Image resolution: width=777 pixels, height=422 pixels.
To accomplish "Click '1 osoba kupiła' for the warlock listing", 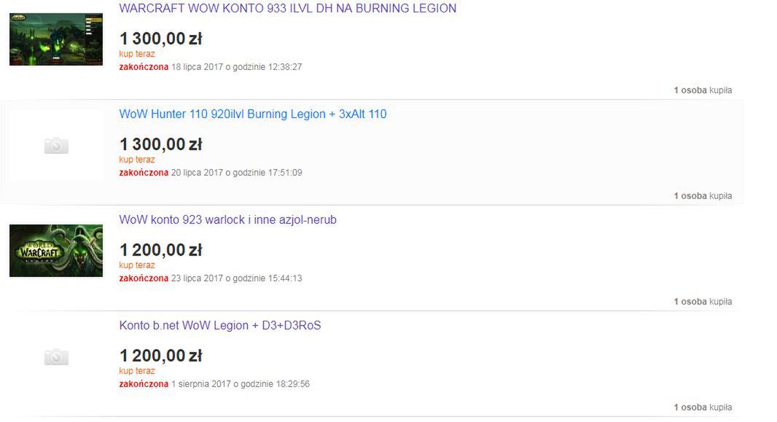I will (x=703, y=302).
